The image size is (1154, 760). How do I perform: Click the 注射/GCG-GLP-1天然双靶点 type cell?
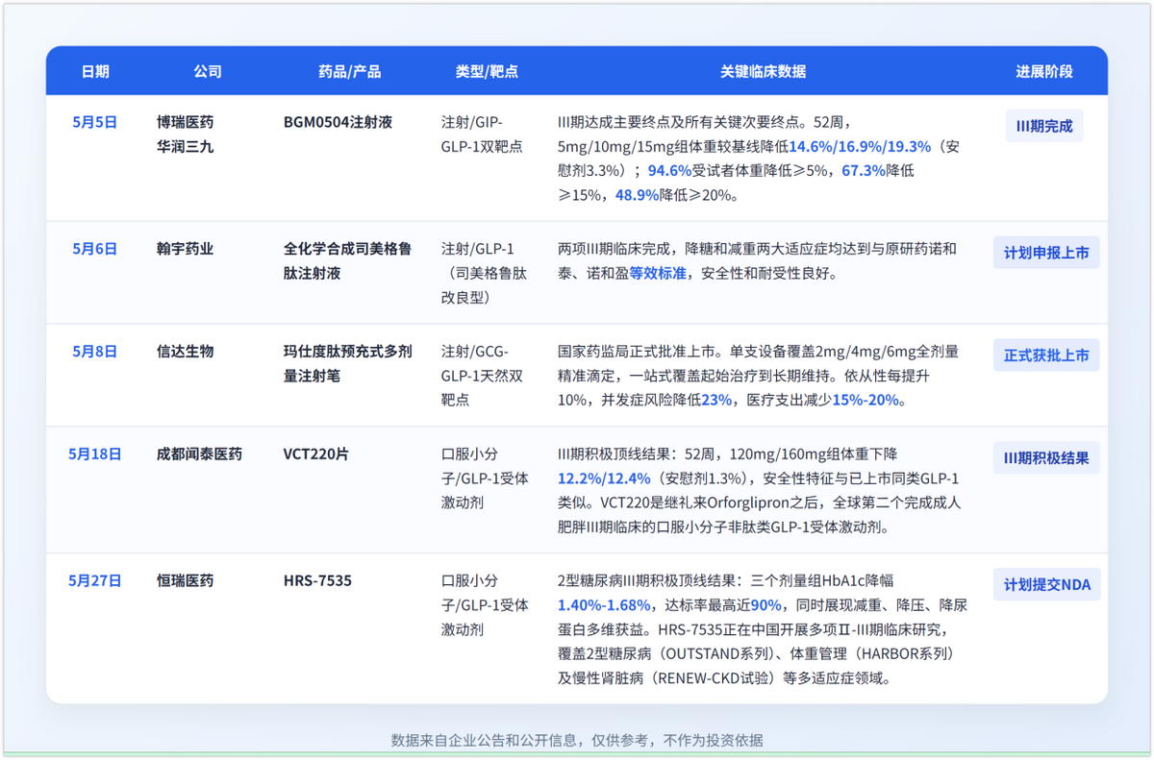(x=482, y=376)
